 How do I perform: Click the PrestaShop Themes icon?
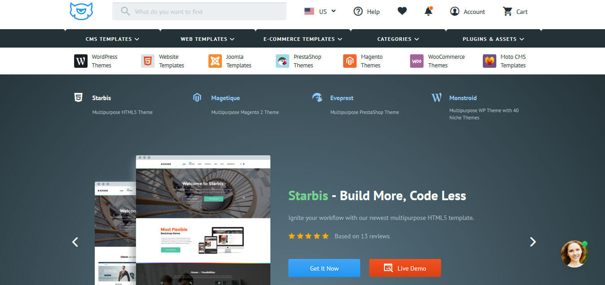coord(283,61)
